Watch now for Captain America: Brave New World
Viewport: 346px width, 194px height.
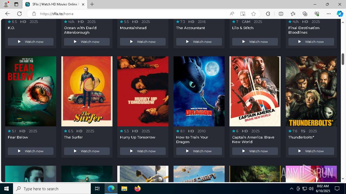255,151
